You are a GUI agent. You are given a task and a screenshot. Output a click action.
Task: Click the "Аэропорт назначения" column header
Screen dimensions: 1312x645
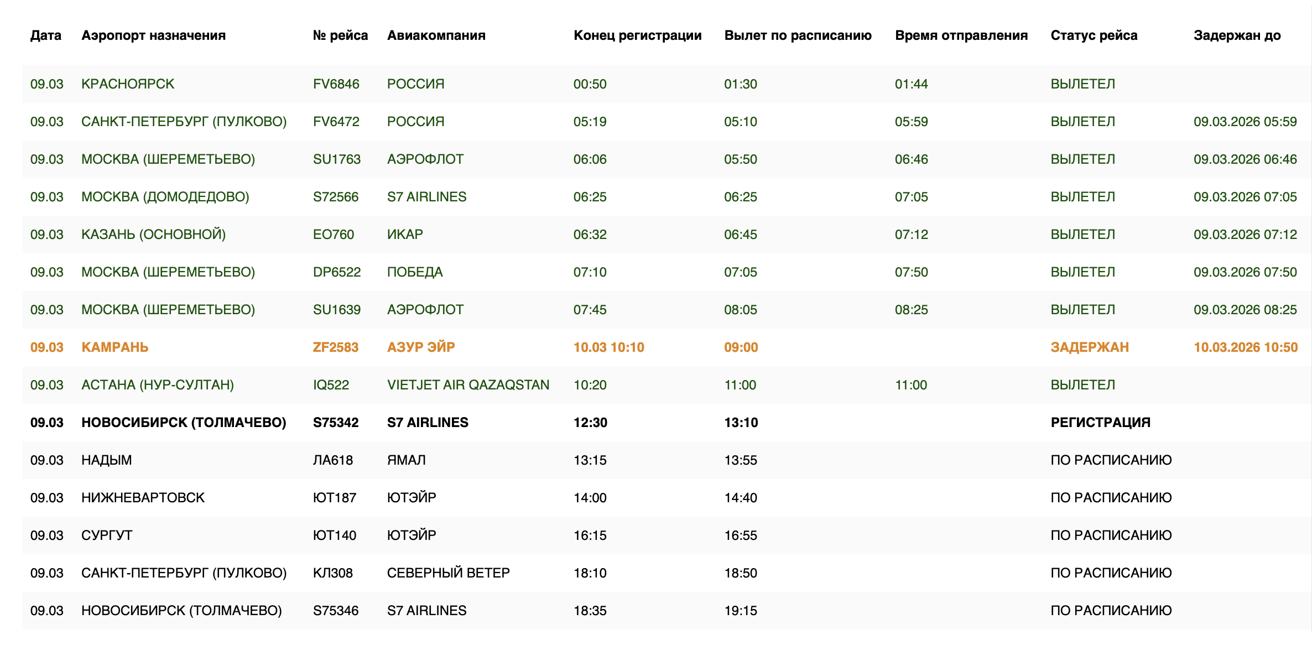point(153,35)
